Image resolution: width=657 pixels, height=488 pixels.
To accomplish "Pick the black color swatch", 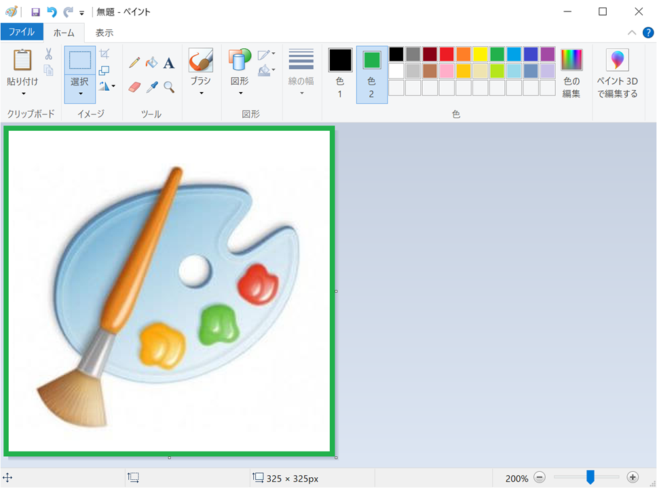I will click(396, 54).
